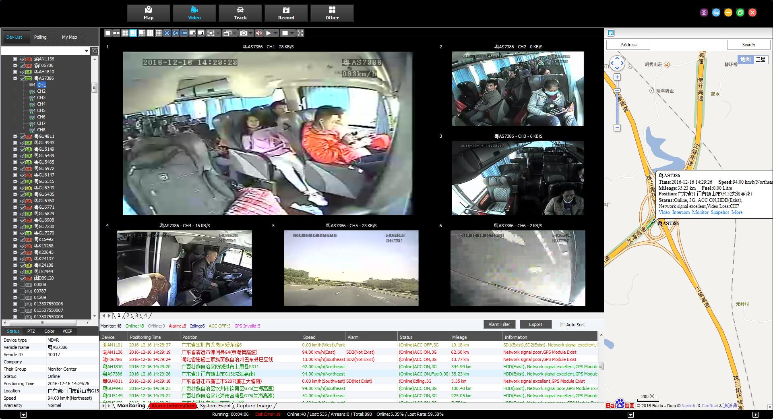773x419 pixels.
Task: Toggle the Auto Sort checkbox
Action: [x=562, y=324]
